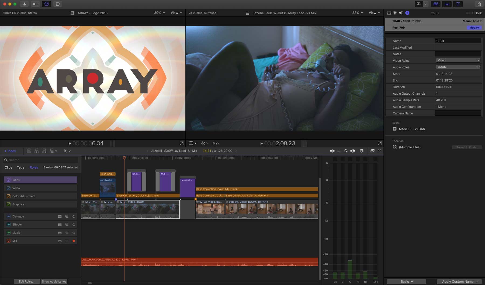485x285 pixels.
Task: Open the Effects browser
Action: point(372,151)
